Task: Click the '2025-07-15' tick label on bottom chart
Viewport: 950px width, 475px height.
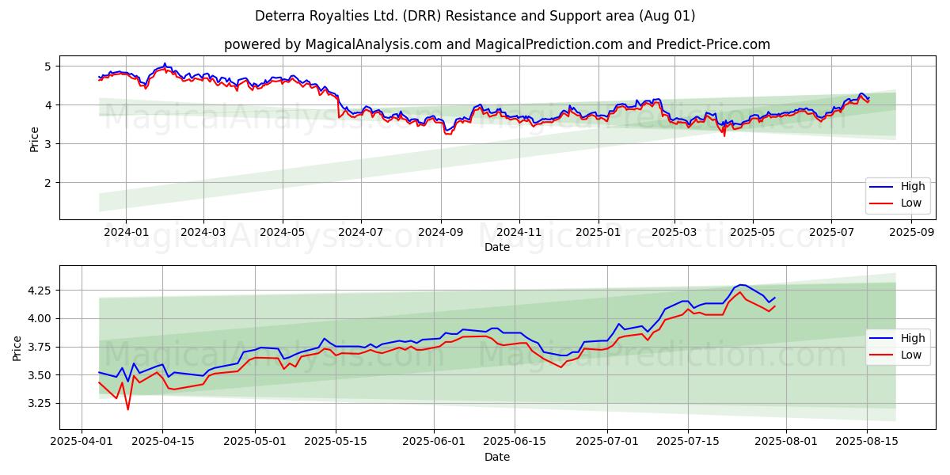Action: click(688, 441)
